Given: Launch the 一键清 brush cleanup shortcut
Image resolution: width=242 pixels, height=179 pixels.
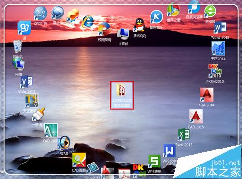Looking at the screenshot, I should coord(38,114).
